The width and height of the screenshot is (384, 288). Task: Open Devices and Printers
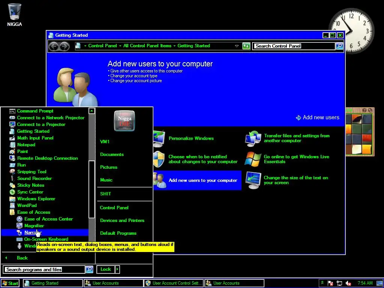pos(122,220)
